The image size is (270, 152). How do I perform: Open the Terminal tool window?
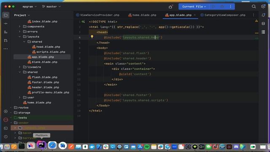5,128
